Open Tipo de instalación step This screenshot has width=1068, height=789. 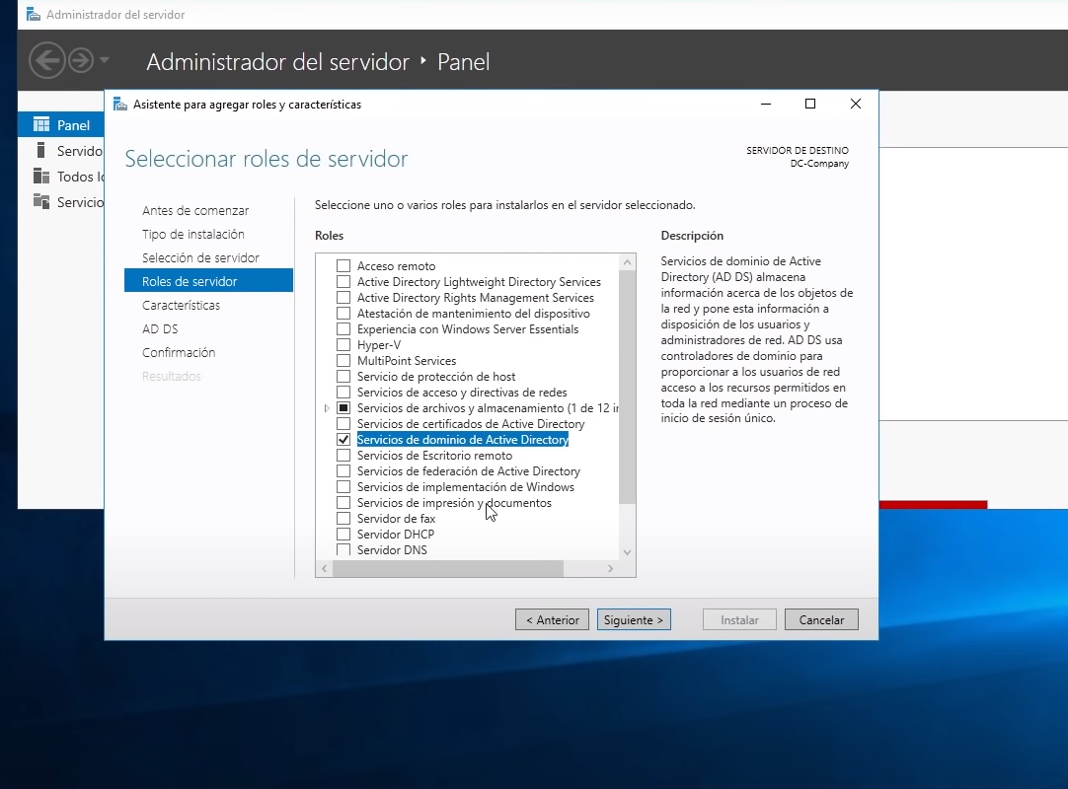[x=193, y=234]
